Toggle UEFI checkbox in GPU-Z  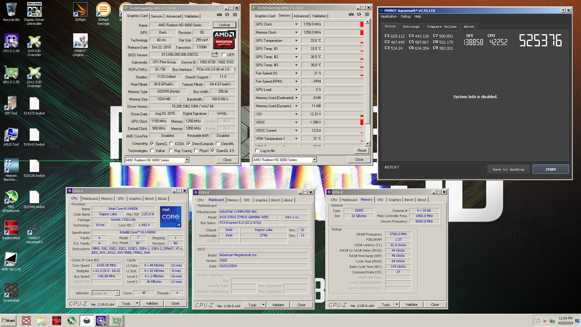[x=224, y=55]
